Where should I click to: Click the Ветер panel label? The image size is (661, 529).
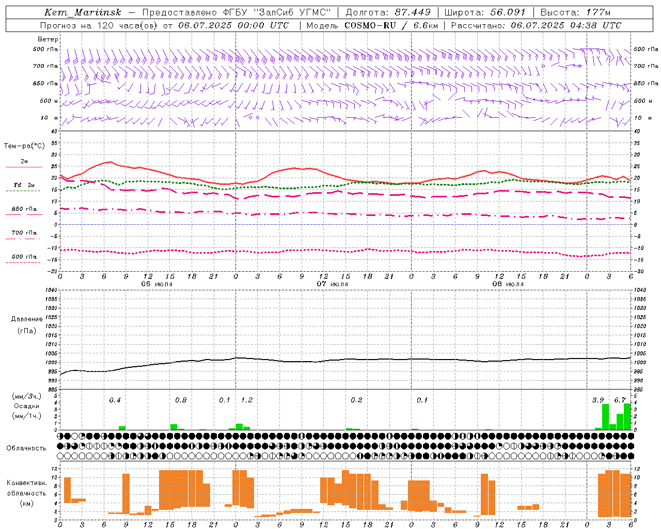[x=48, y=39]
